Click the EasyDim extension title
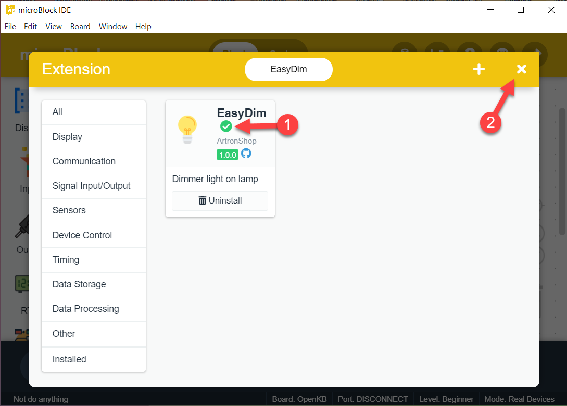The height and width of the screenshot is (406, 567). point(242,113)
